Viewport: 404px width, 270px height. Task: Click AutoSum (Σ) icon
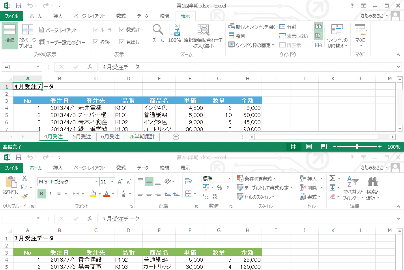tap(332, 178)
